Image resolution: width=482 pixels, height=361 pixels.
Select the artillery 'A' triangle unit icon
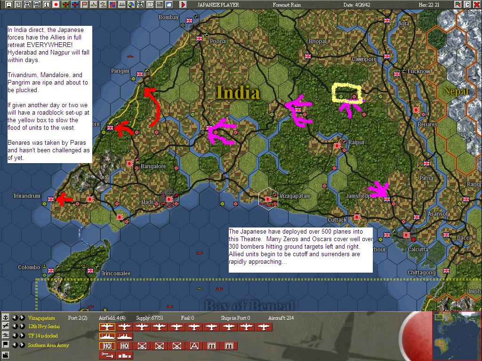click(194, 346)
